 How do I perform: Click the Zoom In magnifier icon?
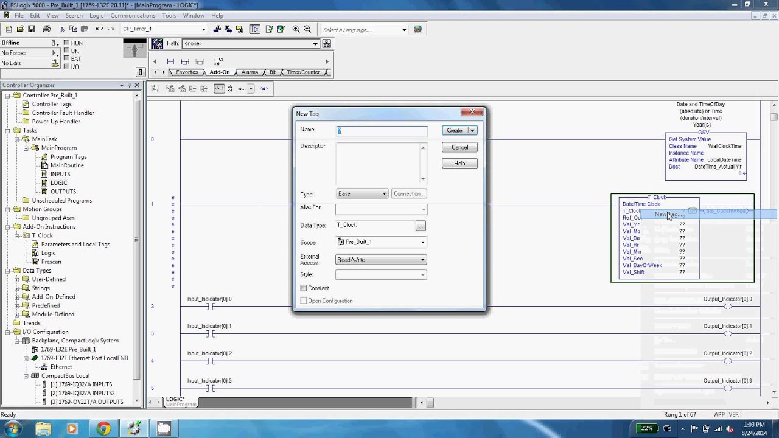click(296, 29)
